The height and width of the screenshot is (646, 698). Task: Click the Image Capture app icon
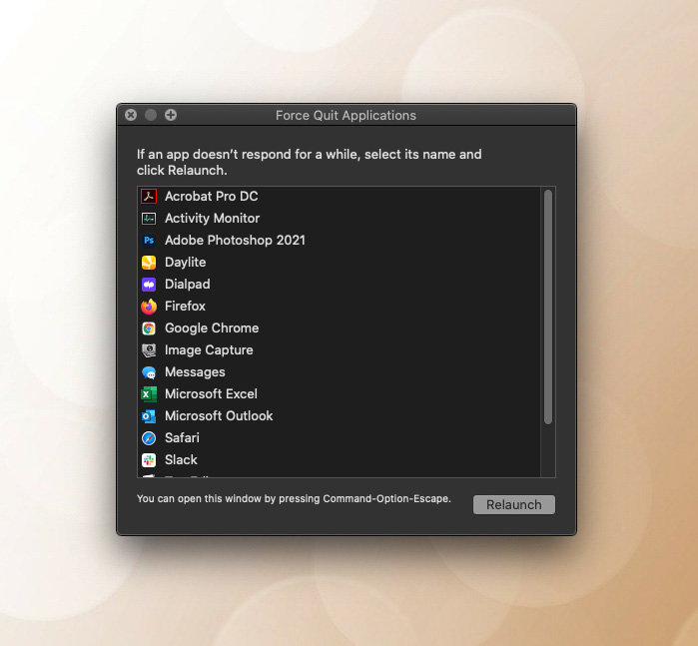[149, 349]
